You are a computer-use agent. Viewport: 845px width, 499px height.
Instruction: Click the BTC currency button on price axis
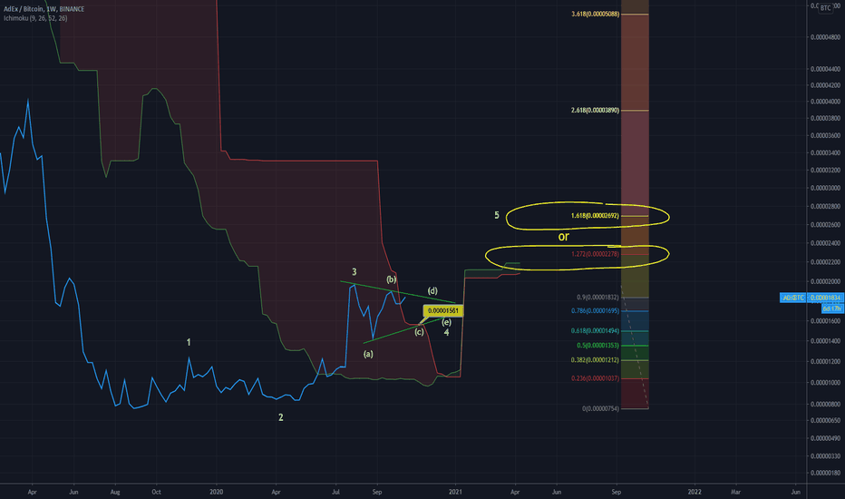[x=825, y=8]
